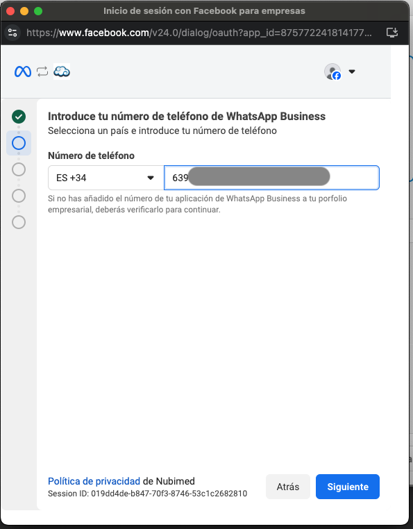Viewport: 413px width, 529px height.
Task: Expand the account menu arrow beside avatar
Action: [x=352, y=72]
